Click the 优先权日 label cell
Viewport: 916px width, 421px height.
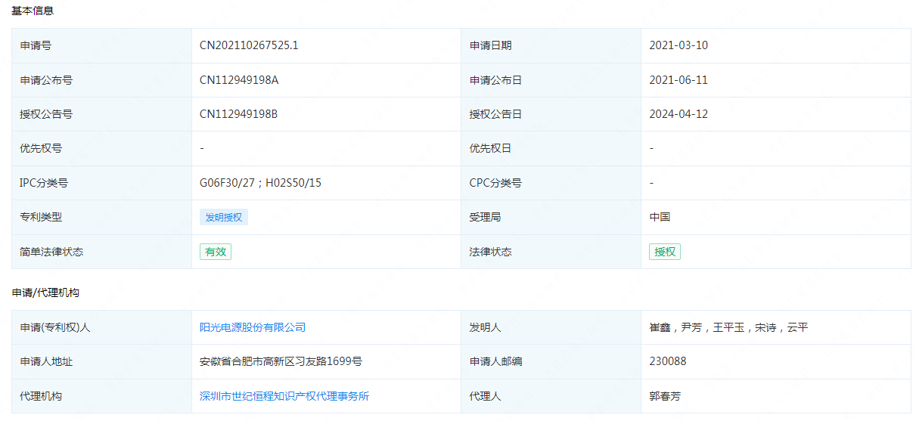(x=551, y=148)
